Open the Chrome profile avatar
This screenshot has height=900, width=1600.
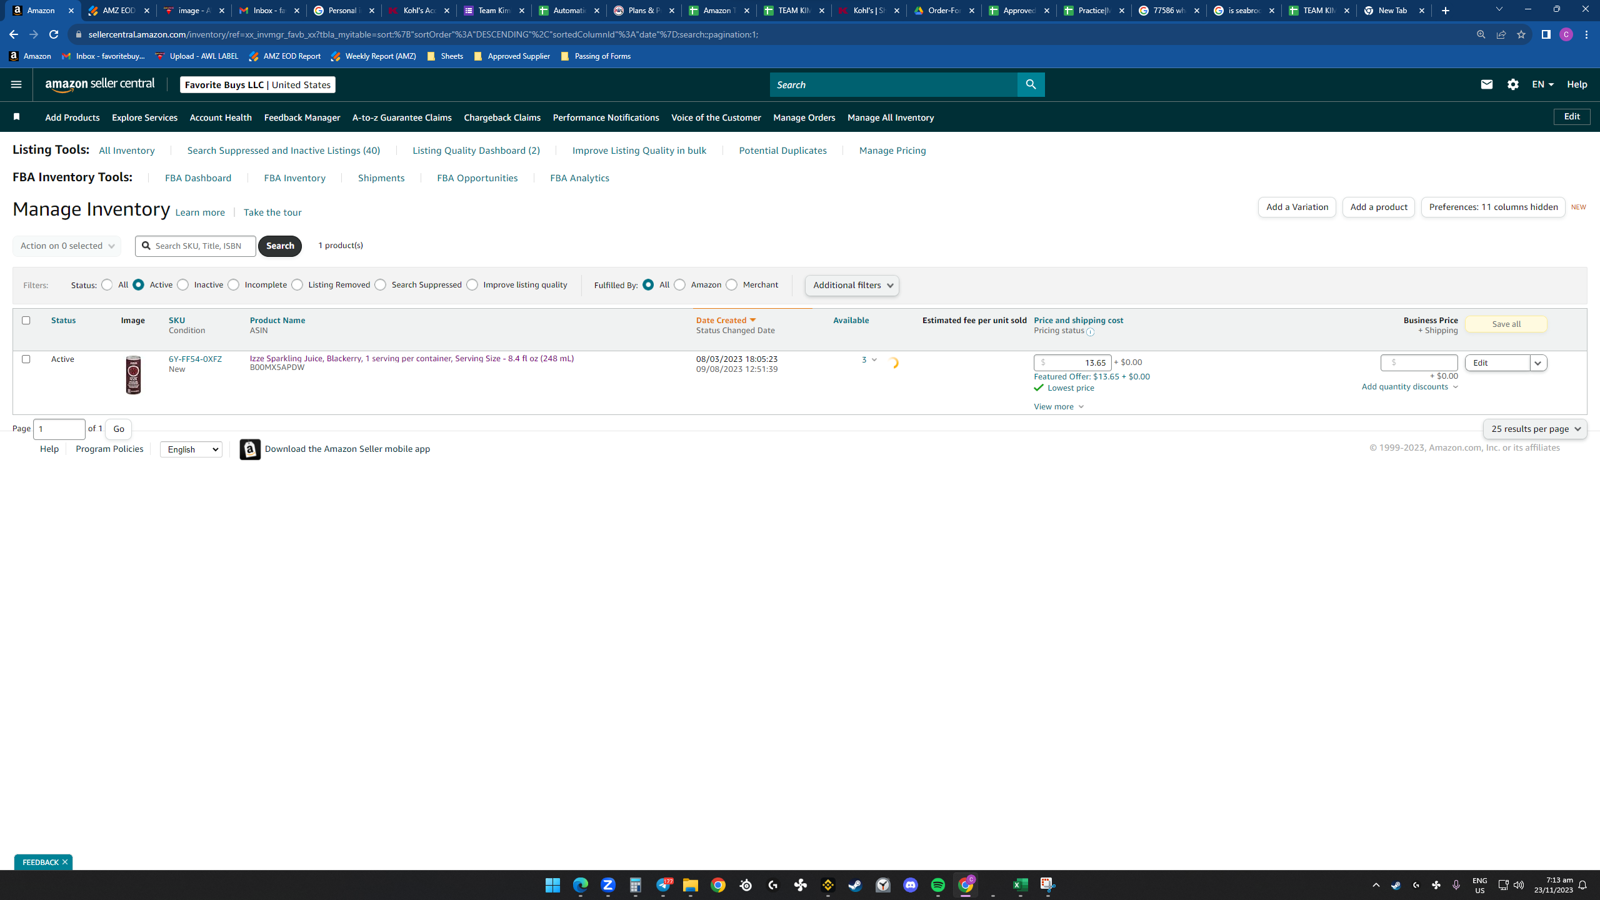pyautogui.click(x=1566, y=34)
